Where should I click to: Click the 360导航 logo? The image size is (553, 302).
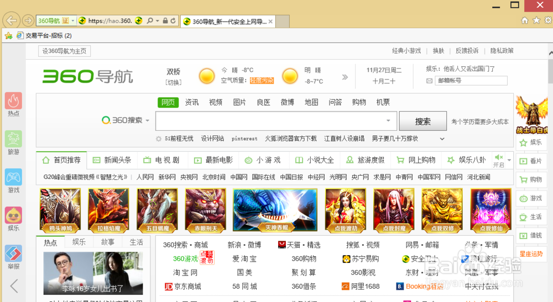[88, 76]
